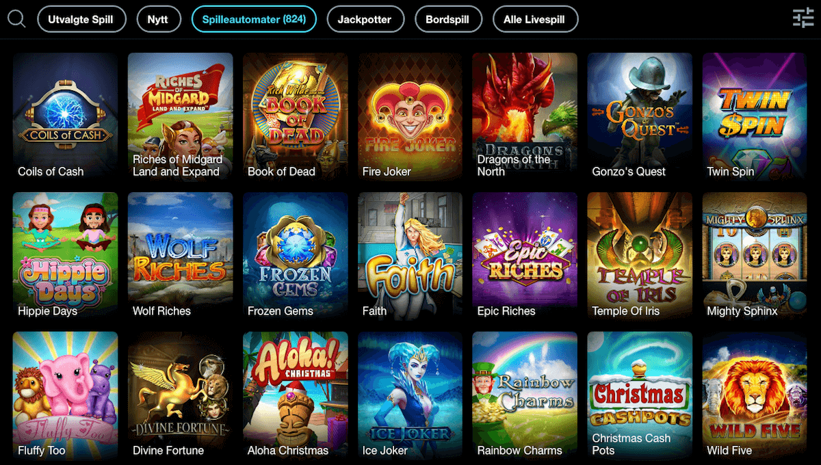
Task: Go to the Jackpotter category
Action: [x=365, y=20]
